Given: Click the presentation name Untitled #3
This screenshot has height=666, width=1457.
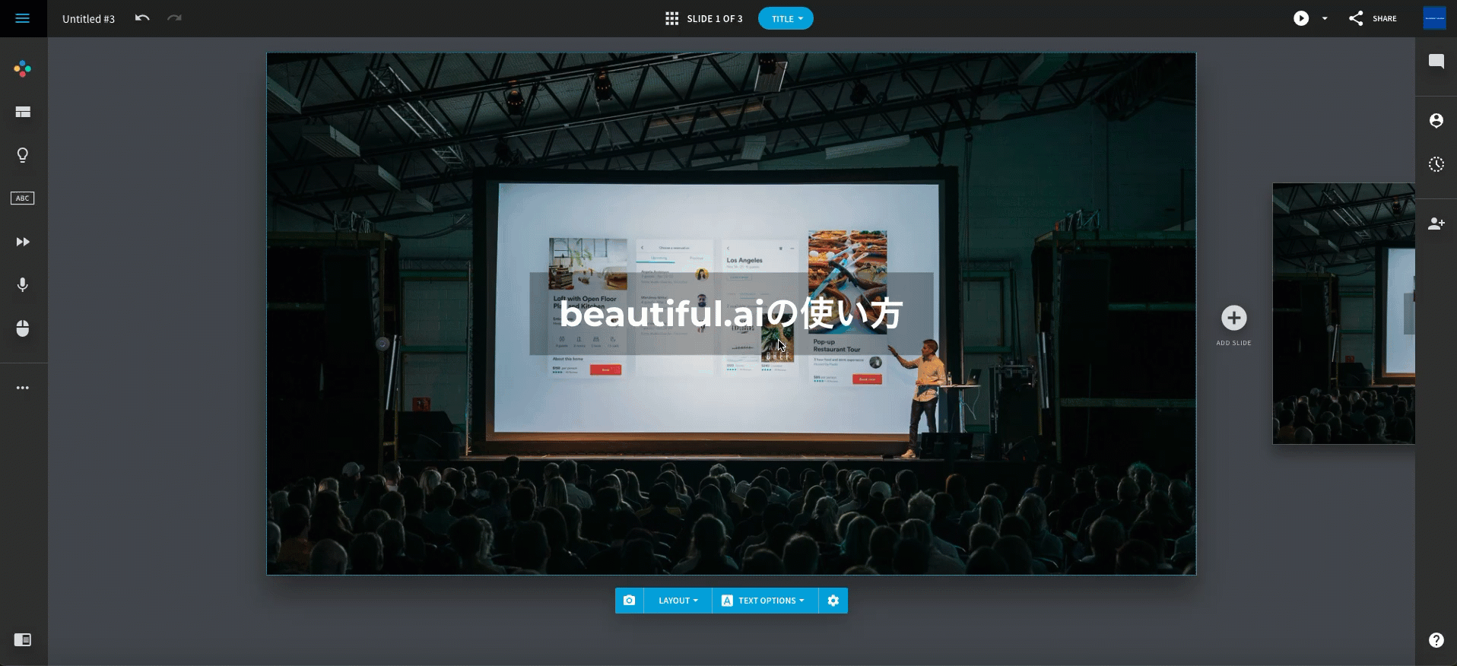Looking at the screenshot, I should (x=88, y=19).
